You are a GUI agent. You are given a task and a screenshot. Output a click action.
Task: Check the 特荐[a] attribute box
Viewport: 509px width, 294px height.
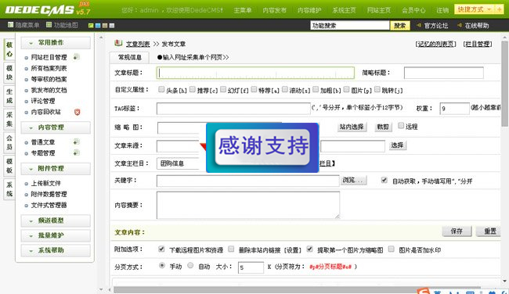[x=254, y=89]
